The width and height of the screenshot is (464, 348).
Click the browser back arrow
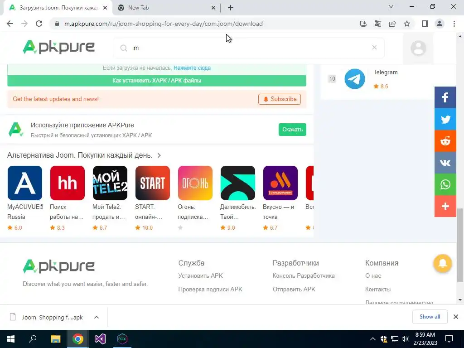[10, 24]
